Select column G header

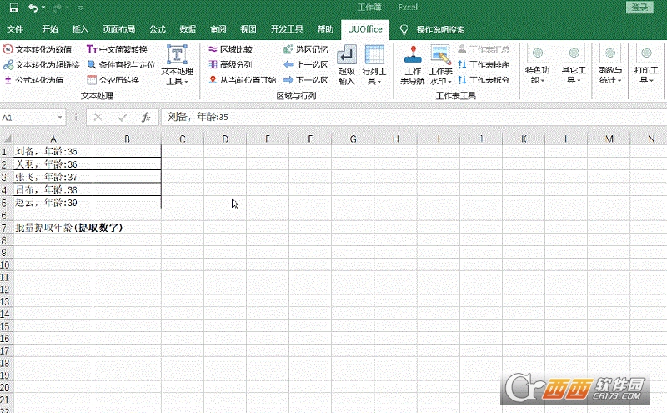tap(353, 139)
